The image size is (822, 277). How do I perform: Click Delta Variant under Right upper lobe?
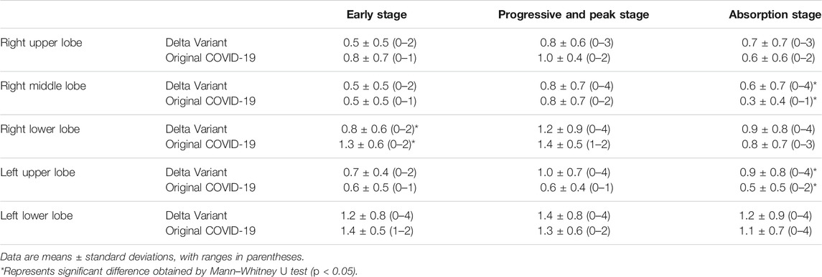coord(196,43)
